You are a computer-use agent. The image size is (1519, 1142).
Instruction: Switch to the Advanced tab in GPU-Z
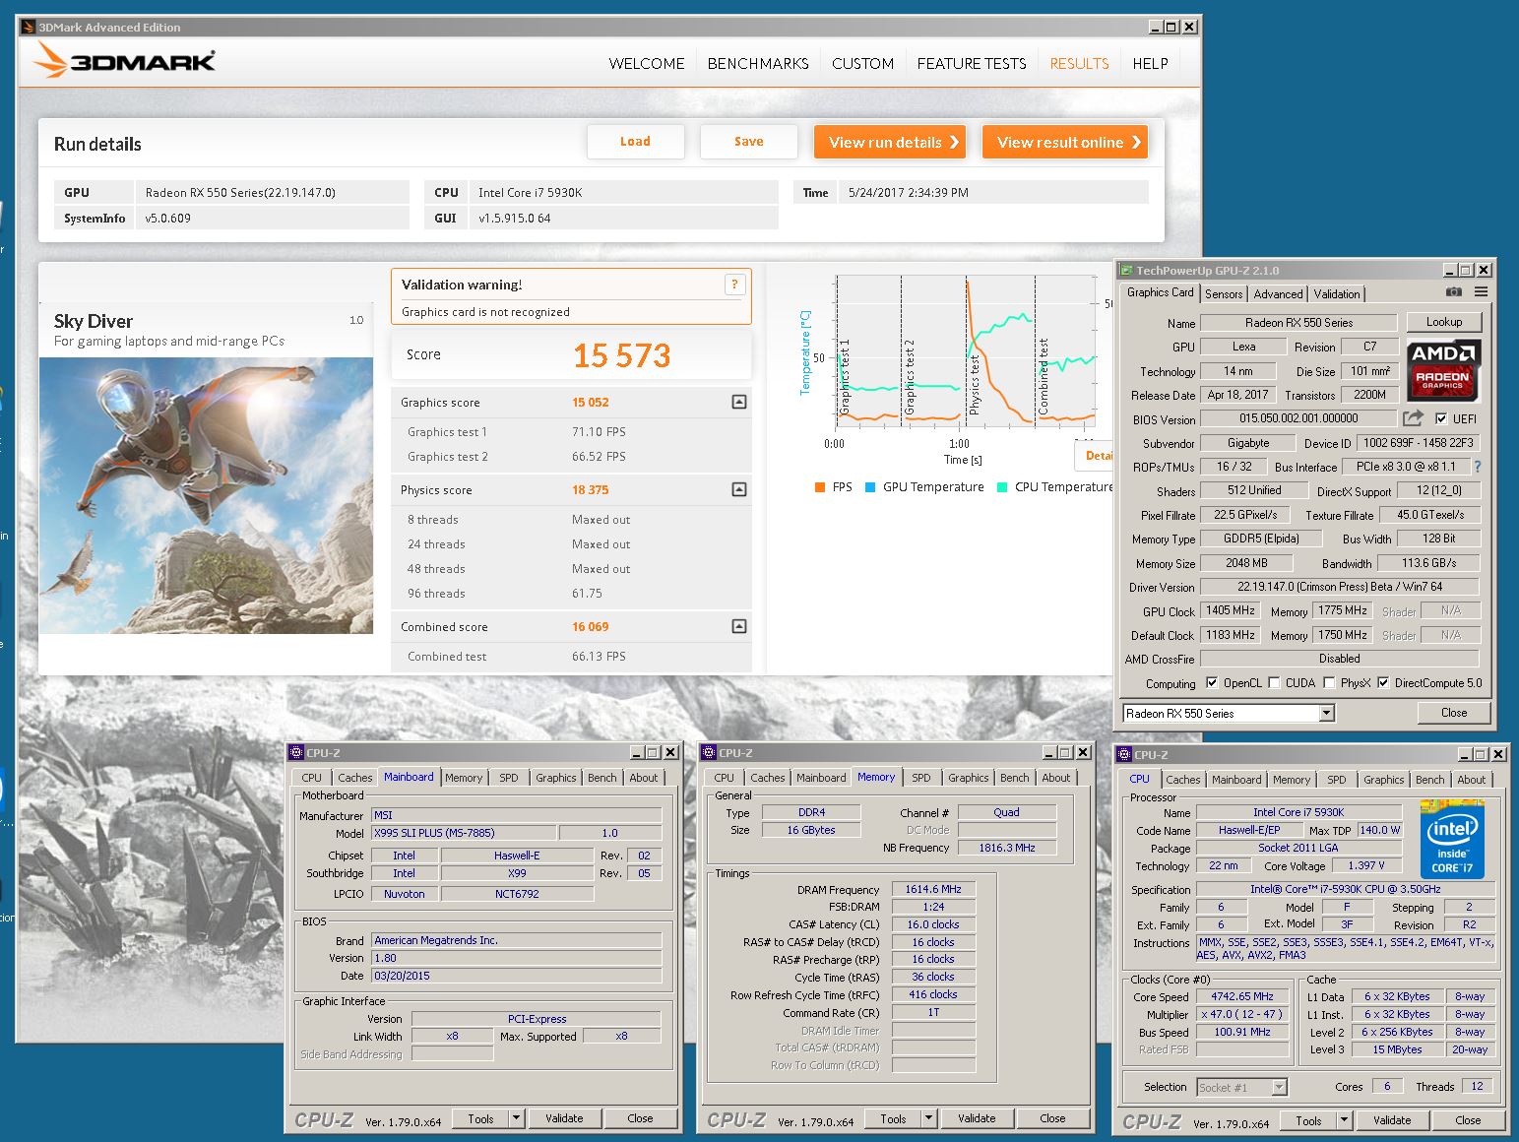(x=1278, y=293)
